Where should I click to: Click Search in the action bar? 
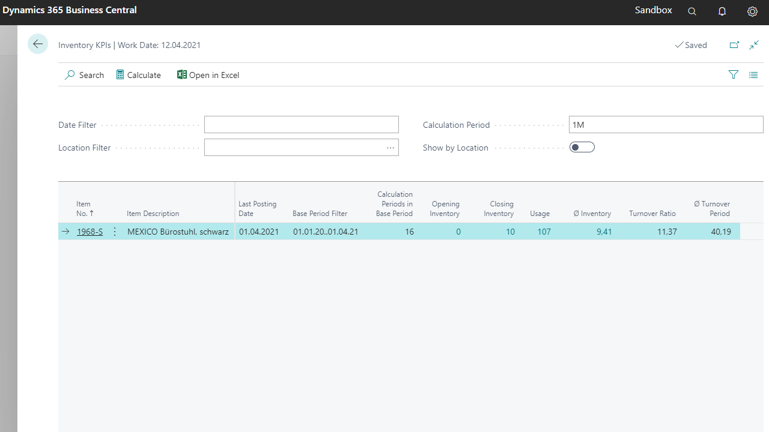pyautogui.click(x=84, y=75)
